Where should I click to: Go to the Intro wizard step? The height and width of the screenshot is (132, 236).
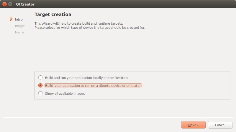(x=19, y=19)
